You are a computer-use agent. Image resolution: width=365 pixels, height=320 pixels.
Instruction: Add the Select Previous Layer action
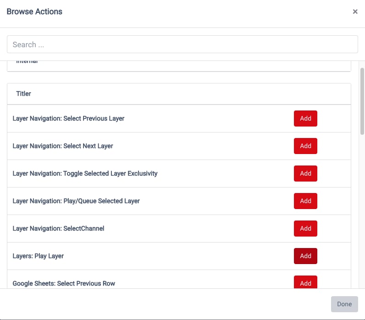(x=305, y=118)
